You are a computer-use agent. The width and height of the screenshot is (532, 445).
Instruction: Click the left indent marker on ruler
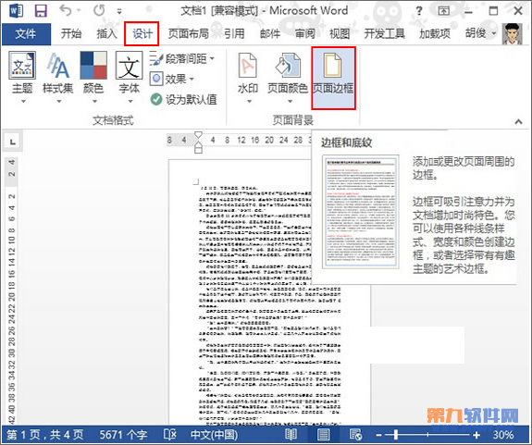[199, 149]
